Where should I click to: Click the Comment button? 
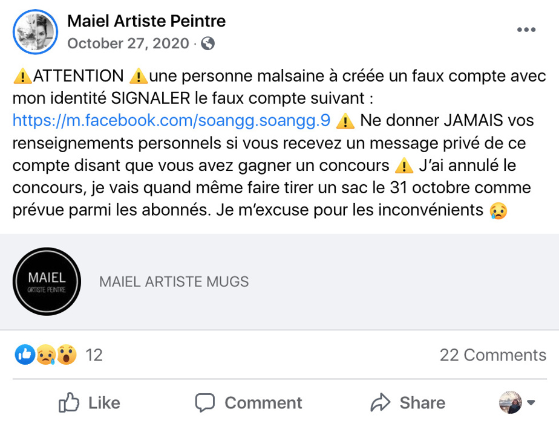(x=249, y=403)
